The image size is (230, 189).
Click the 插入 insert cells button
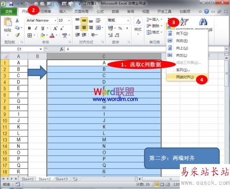pos(154,19)
